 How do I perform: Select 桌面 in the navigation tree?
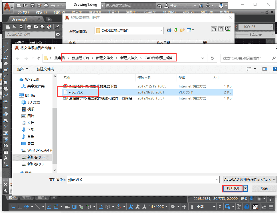pos(31,144)
